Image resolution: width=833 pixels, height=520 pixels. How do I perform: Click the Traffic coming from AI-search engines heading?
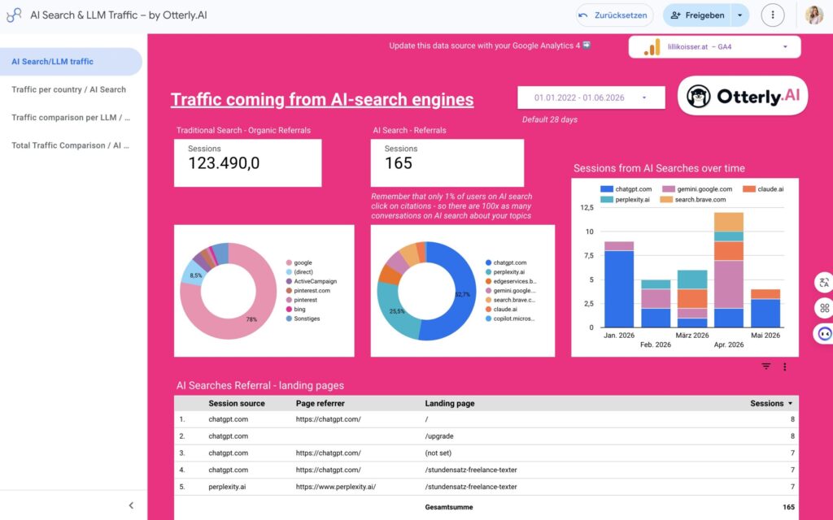[322, 99]
